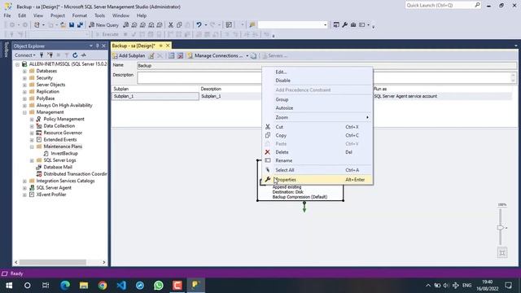Open the Windows Start menu
This screenshot has height=293, width=521.
click(x=9, y=286)
